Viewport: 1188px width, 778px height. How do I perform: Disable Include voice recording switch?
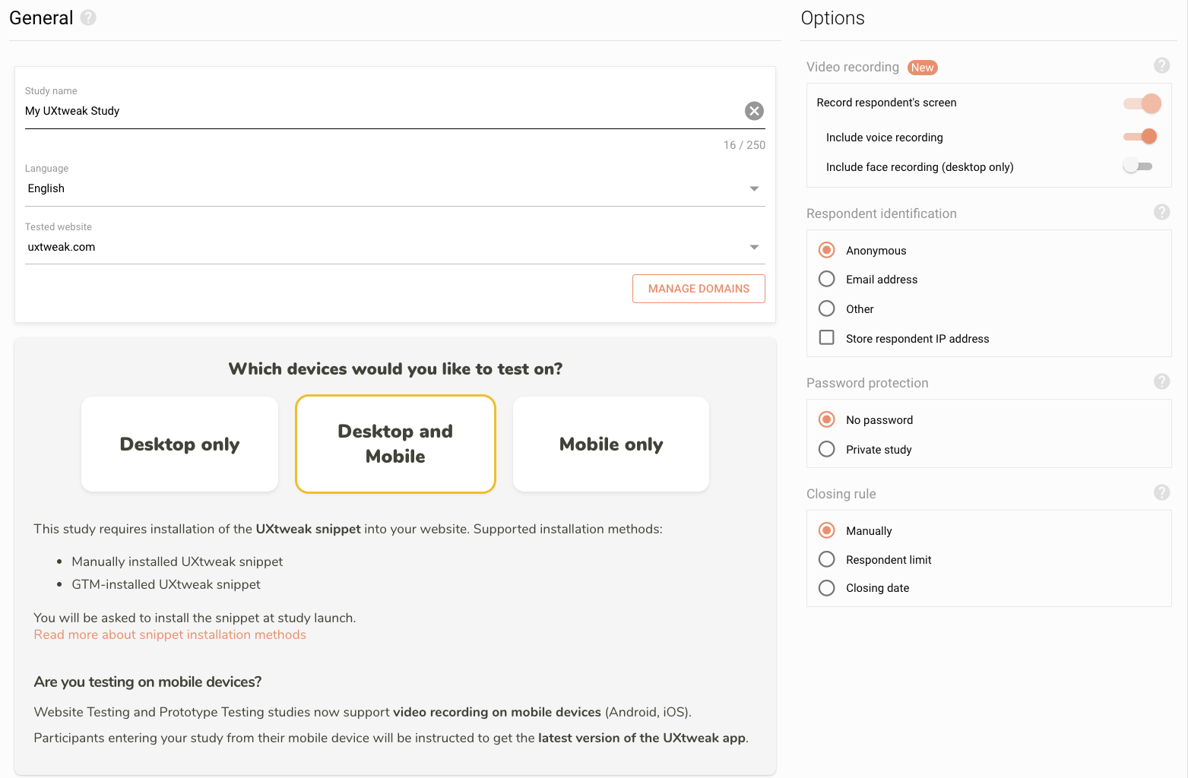1140,137
